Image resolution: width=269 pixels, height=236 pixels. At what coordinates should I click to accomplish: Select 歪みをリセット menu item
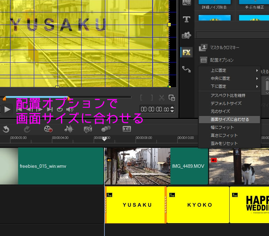[229, 143]
